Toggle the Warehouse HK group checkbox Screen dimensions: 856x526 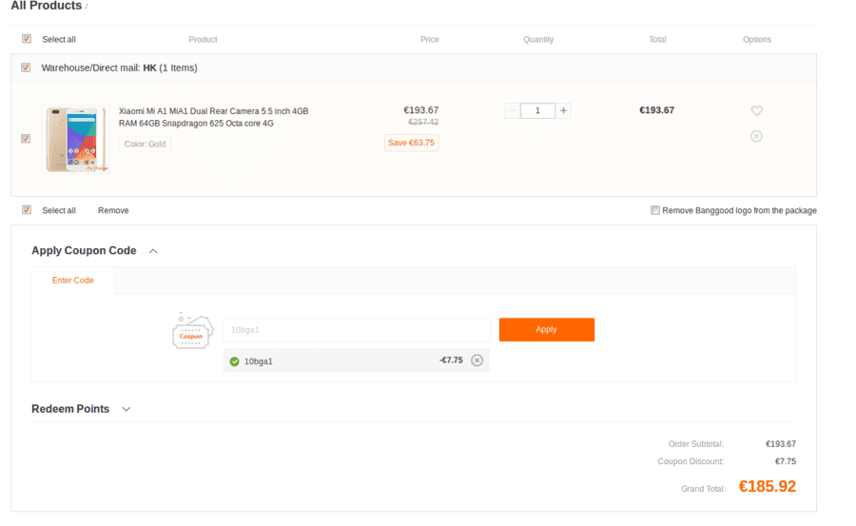click(x=26, y=68)
